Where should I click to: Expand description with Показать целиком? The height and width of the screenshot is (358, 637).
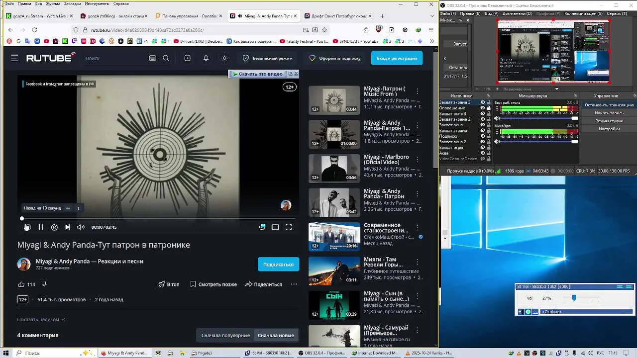click(x=41, y=319)
